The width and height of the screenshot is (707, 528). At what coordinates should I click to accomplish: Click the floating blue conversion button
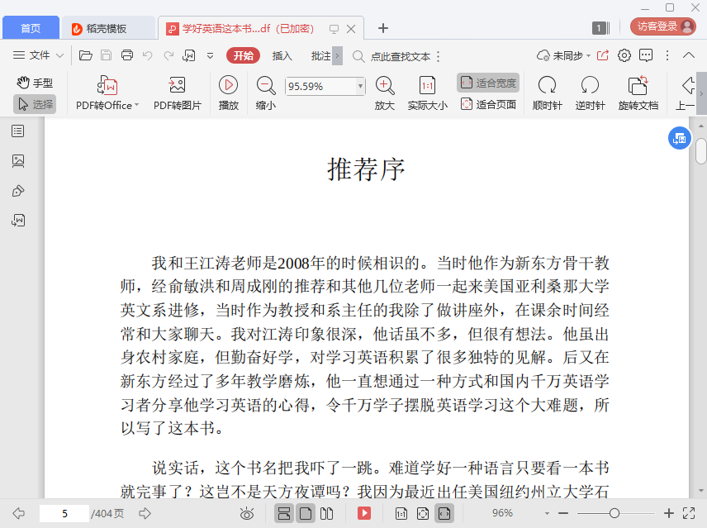[x=680, y=139]
